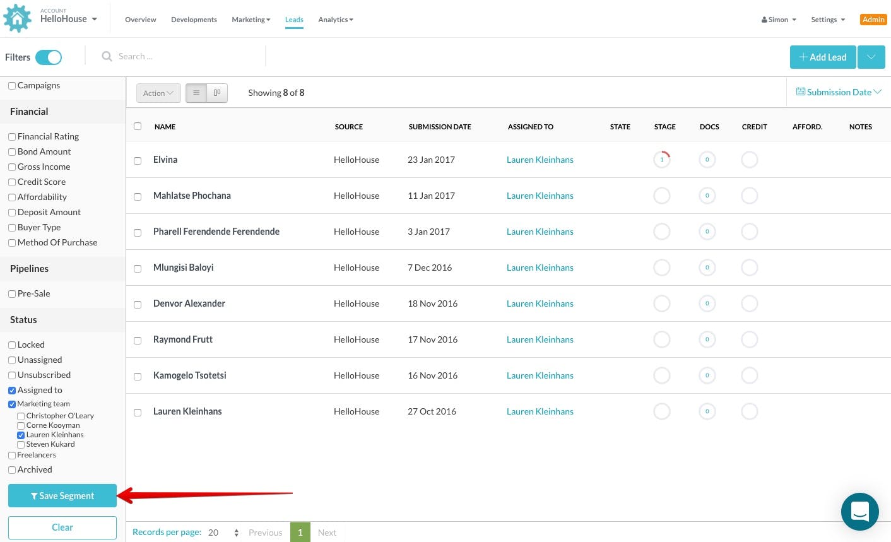Image resolution: width=891 pixels, height=542 pixels.
Task: Open stage circle for Raymond Frutt
Action: [x=662, y=339]
